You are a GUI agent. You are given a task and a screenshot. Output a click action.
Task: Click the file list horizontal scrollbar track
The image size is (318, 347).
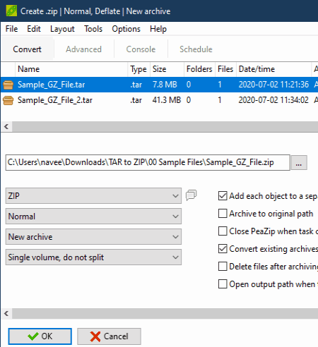(x=165, y=127)
